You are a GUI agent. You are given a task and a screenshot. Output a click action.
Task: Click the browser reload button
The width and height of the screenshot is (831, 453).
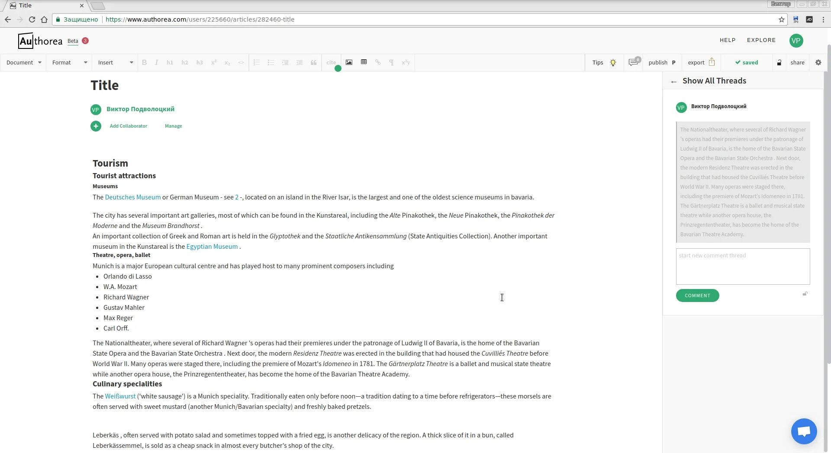(x=32, y=19)
